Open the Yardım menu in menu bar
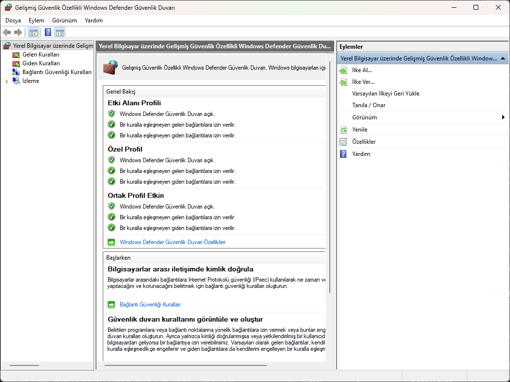Viewport: 510px width, 382px height. click(94, 20)
